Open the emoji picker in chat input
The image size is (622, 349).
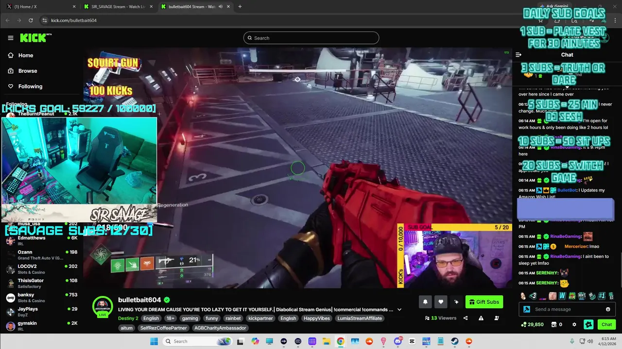608,309
